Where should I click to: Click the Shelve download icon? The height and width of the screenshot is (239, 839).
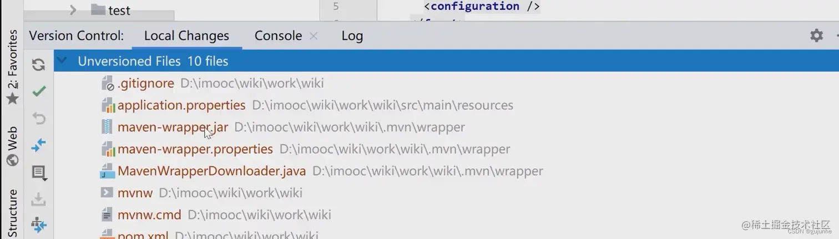tap(38, 199)
